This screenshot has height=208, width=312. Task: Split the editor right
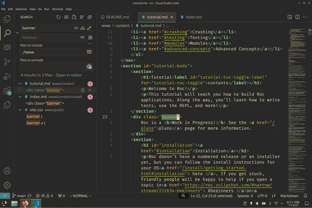coord(297,17)
